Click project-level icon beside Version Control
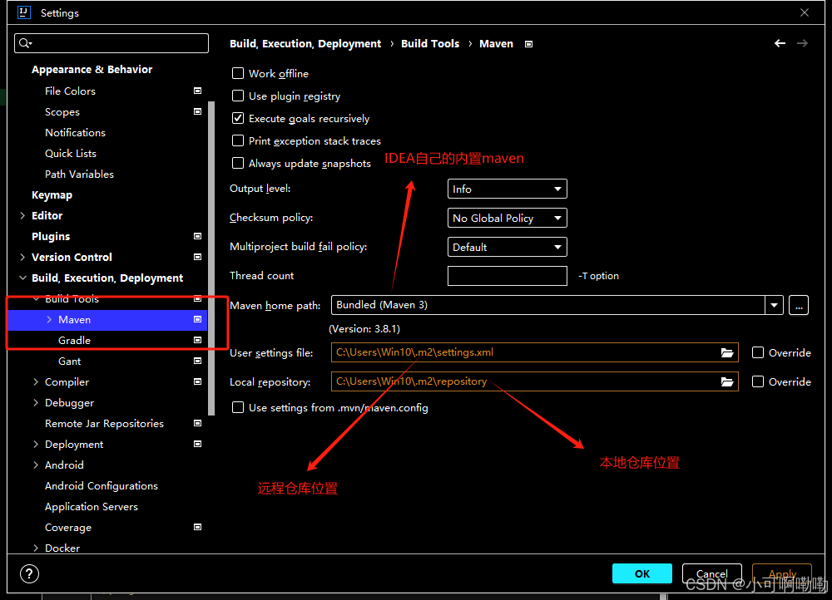 tap(197, 257)
